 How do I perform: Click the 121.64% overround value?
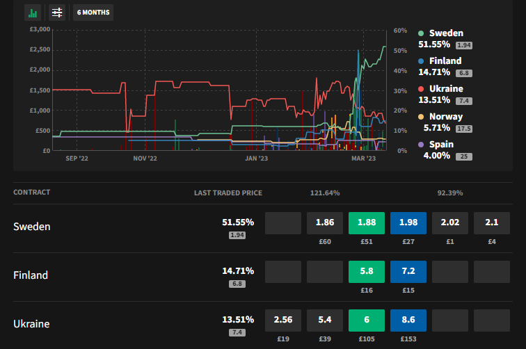click(x=325, y=193)
